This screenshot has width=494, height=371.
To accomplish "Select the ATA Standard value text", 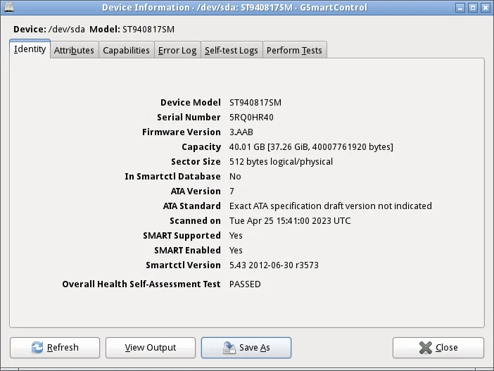I will tap(331, 206).
